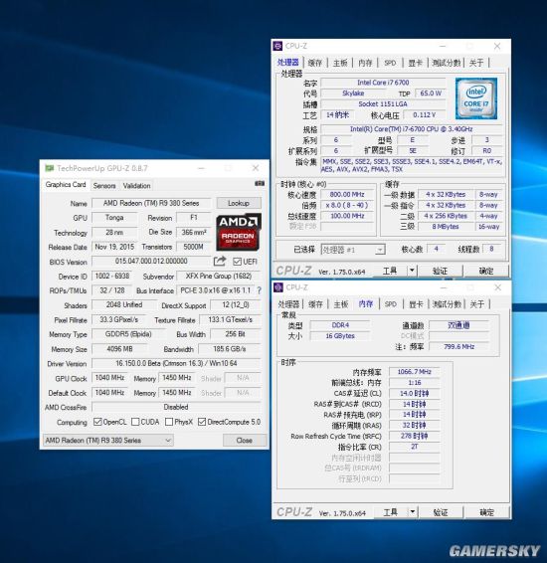
Task: Click the GPU-Z title bar app icon
Action: point(49,168)
